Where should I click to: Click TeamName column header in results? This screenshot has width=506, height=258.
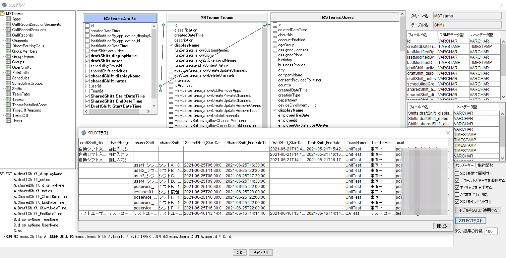(x=358, y=142)
